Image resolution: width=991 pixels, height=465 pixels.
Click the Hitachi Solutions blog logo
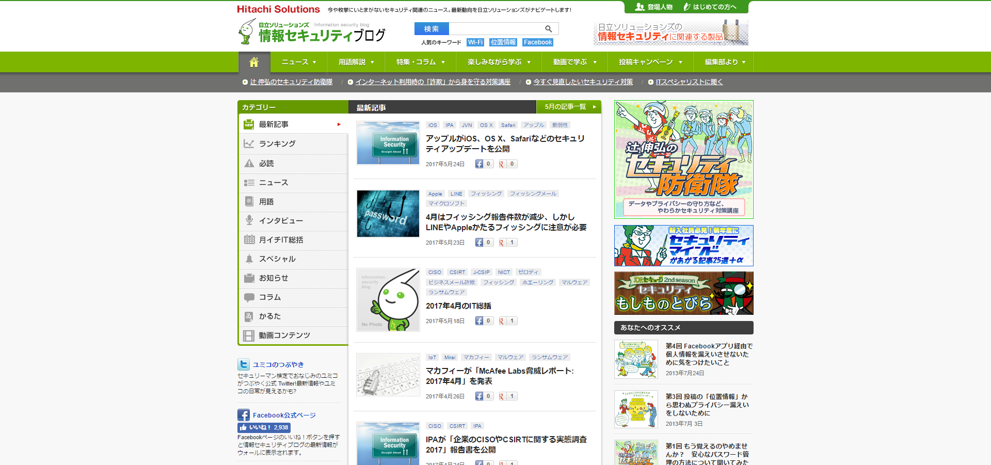(312, 31)
